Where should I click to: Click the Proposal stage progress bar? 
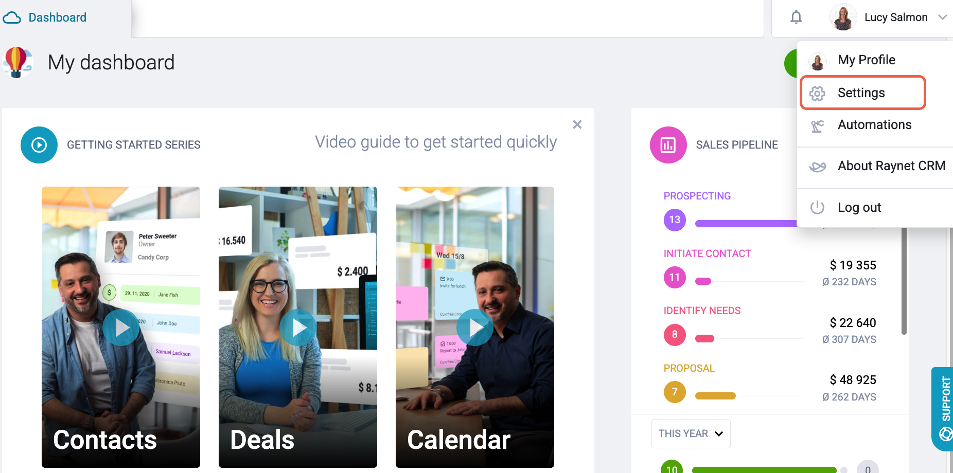click(x=749, y=396)
